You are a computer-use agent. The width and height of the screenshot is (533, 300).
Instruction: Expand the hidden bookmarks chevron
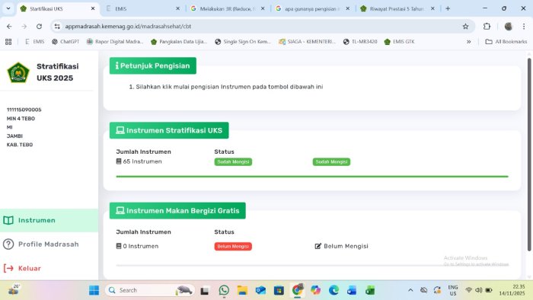coord(469,42)
